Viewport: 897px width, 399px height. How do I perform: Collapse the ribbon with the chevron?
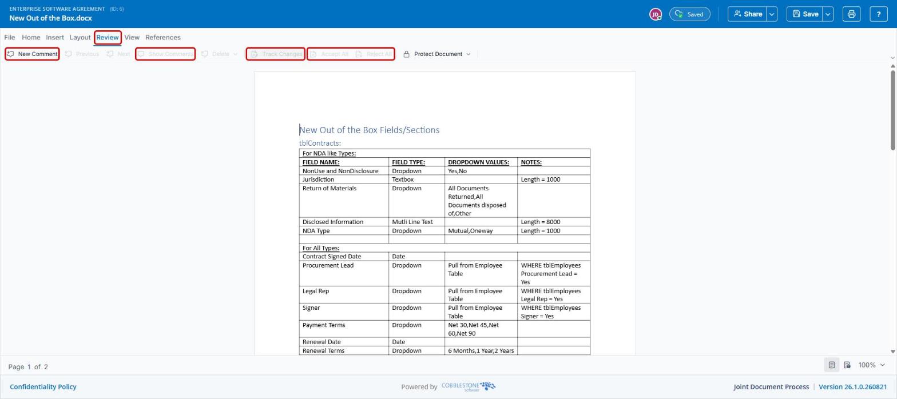[x=892, y=57]
